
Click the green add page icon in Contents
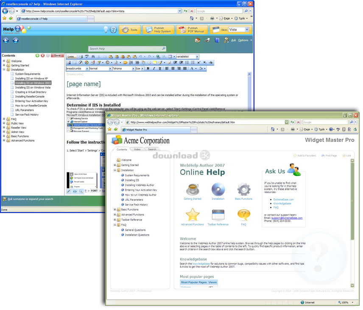tap(37, 55)
